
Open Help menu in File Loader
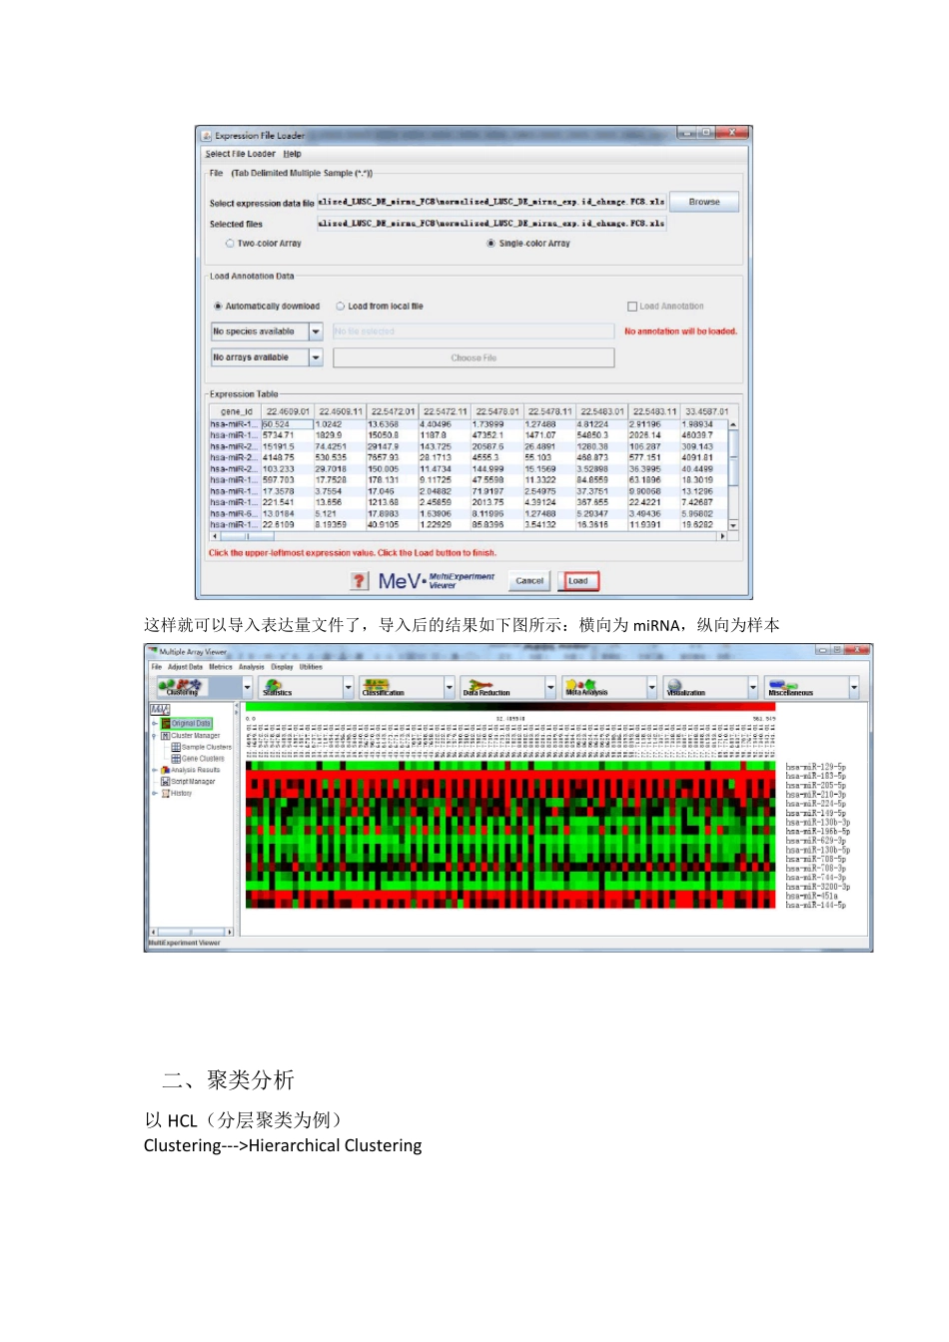tap(292, 154)
